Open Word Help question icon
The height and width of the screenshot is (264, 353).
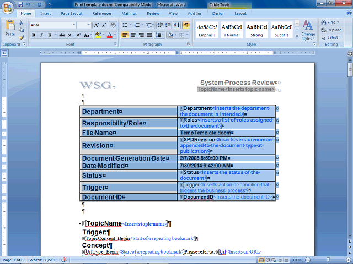coord(349,13)
